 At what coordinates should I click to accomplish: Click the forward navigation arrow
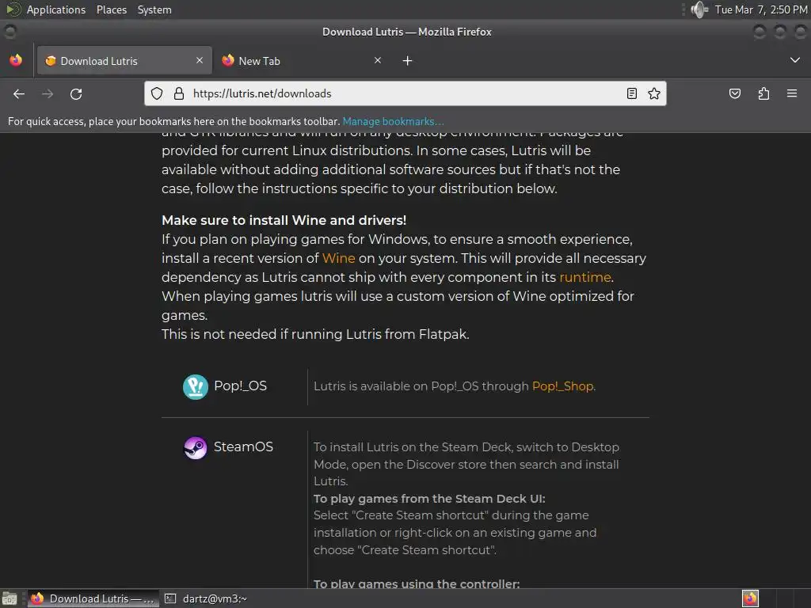[48, 93]
